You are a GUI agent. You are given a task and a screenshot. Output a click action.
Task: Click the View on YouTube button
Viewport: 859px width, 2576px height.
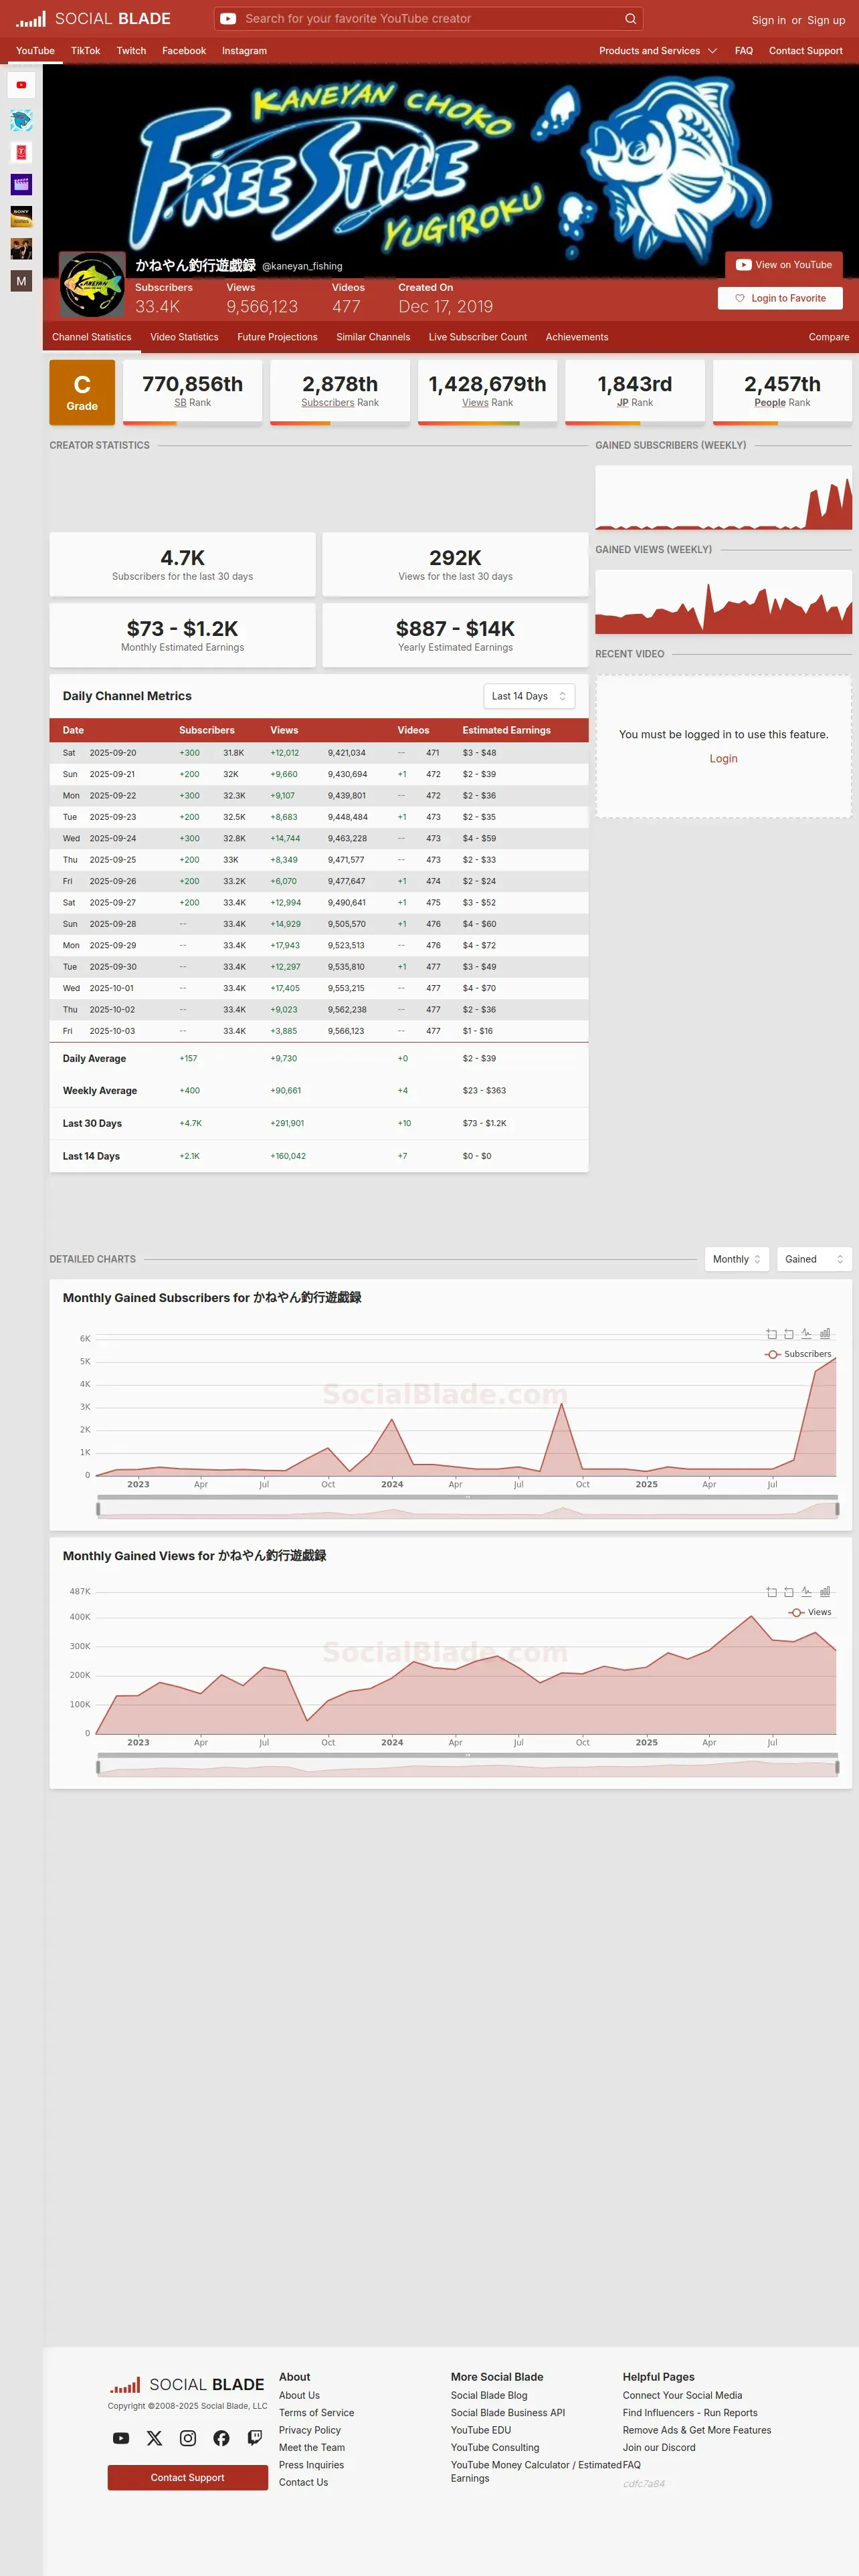[x=784, y=265]
